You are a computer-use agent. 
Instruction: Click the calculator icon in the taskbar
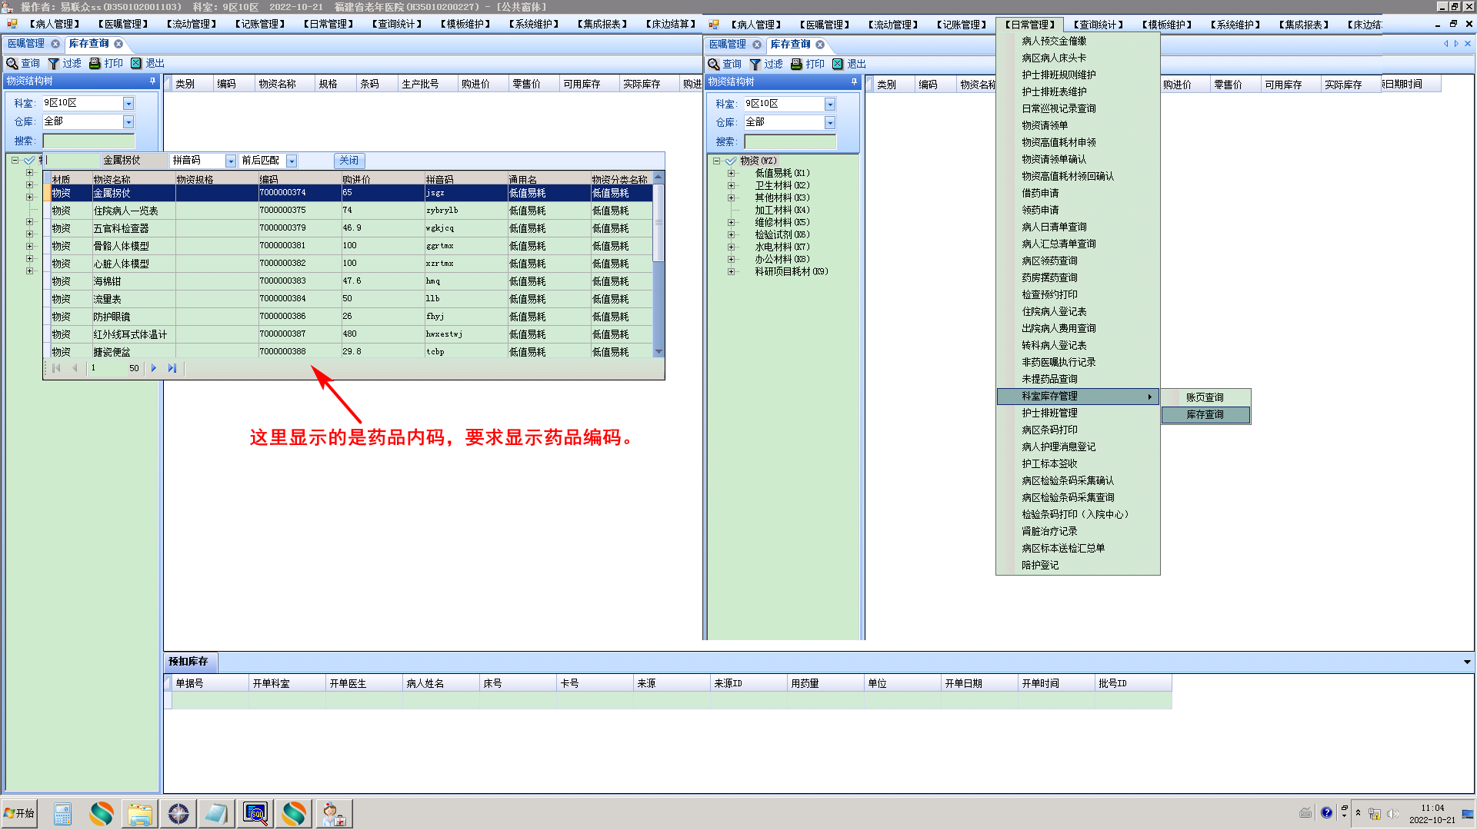point(62,813)
